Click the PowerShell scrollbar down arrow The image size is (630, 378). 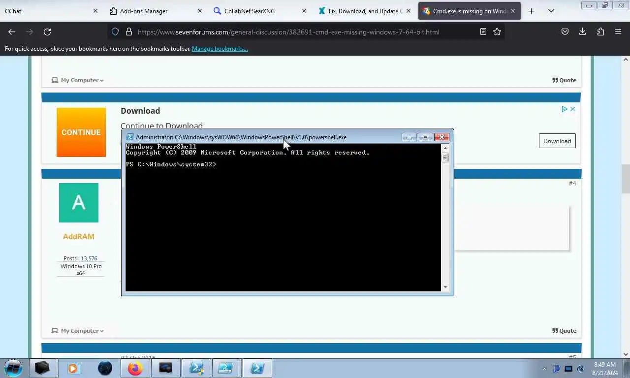pos(445,287)
